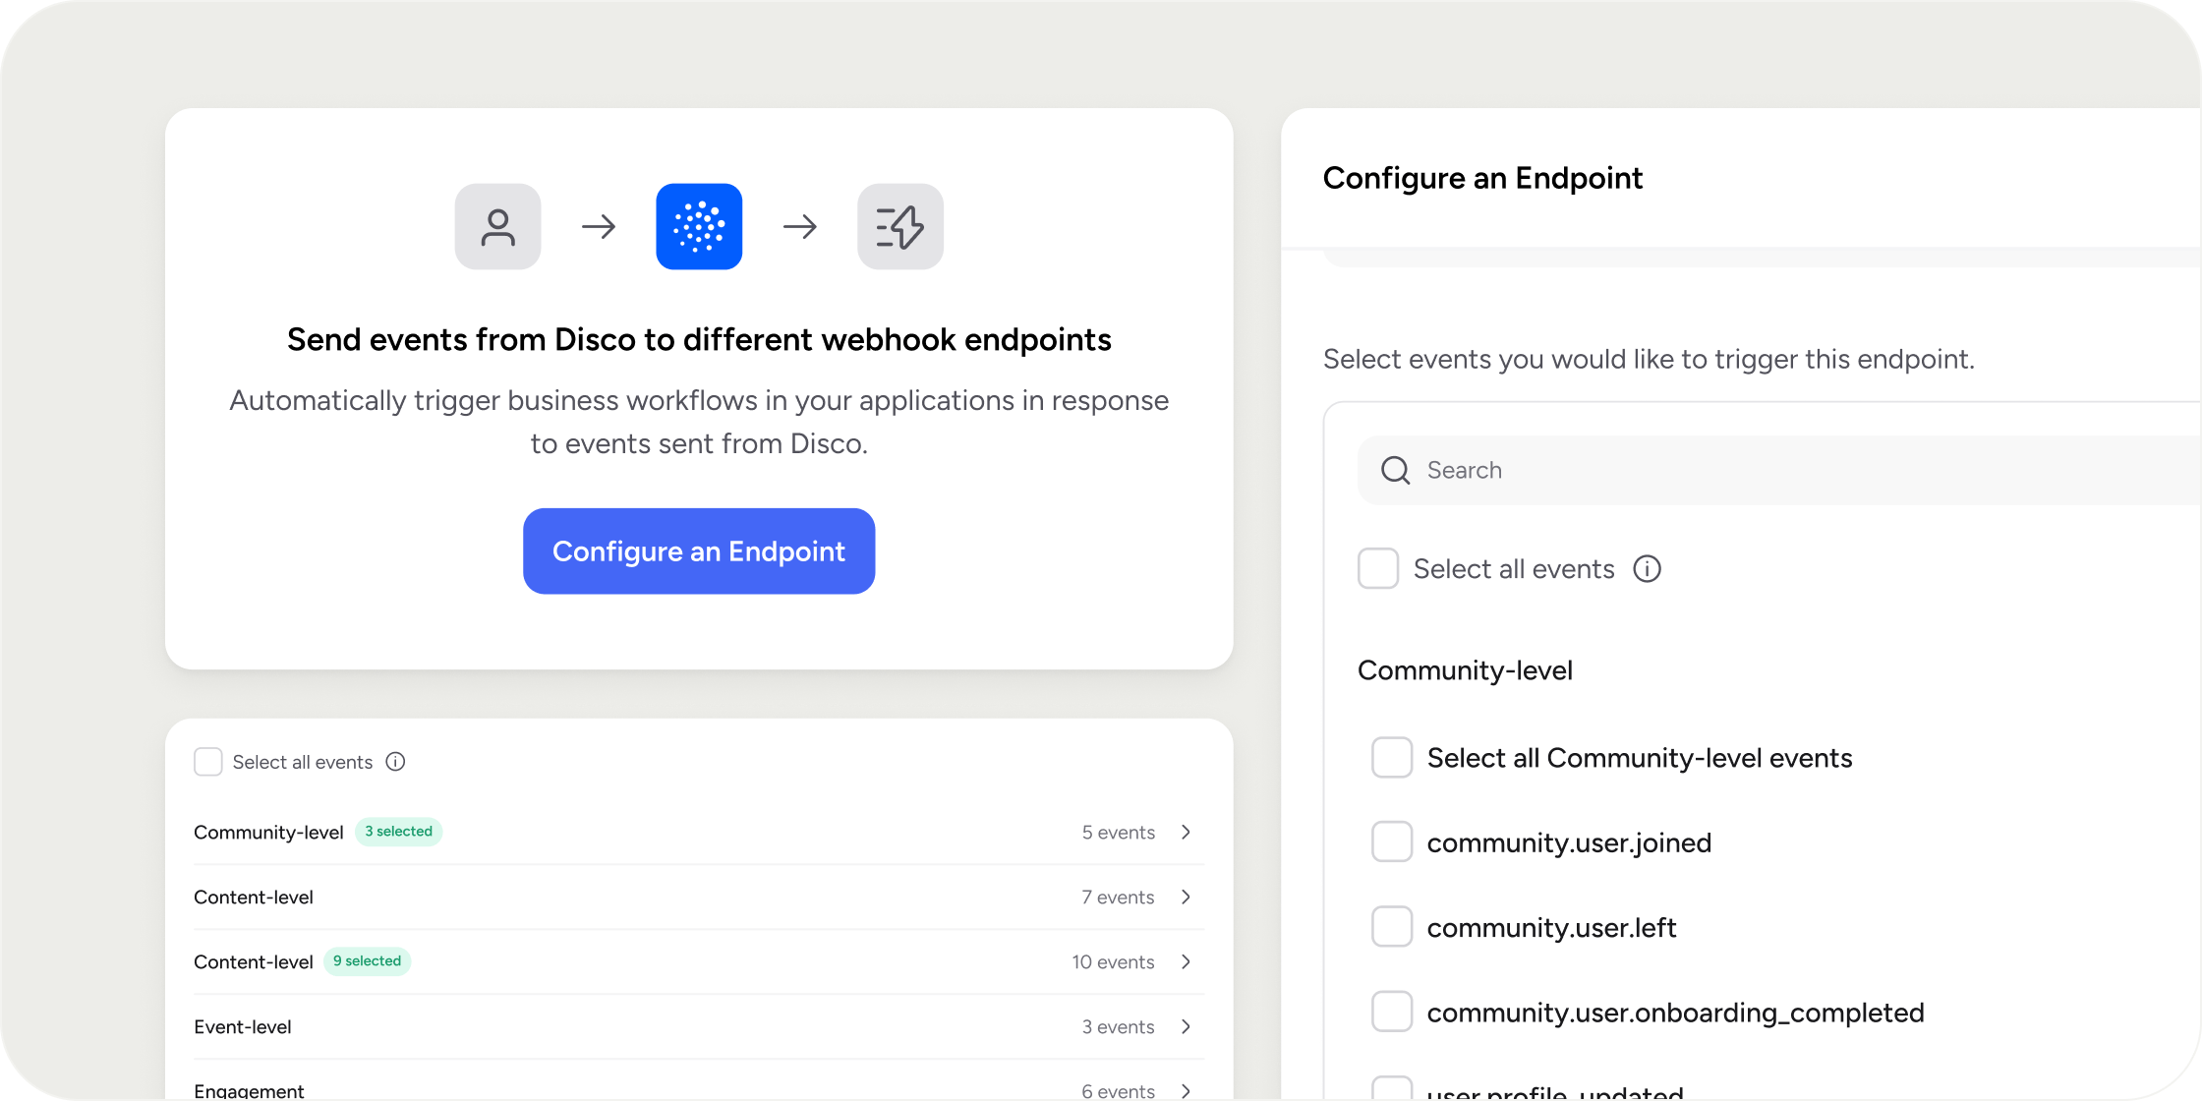
Task: Click the 10 events count
Action: click(1113, 962)
